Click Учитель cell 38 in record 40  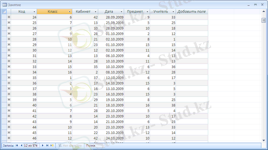[163, 105]
